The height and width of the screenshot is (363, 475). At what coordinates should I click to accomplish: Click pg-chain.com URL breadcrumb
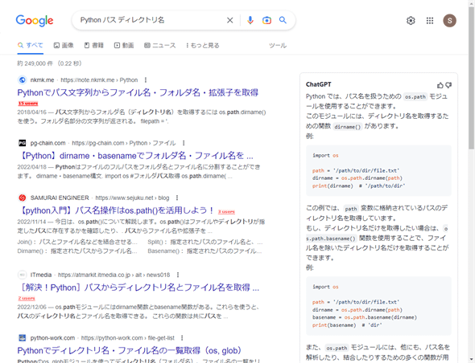[x=124, y=143]
